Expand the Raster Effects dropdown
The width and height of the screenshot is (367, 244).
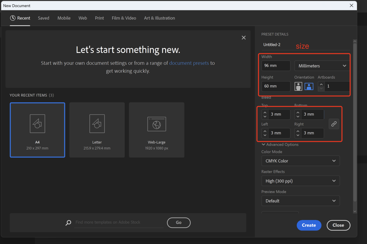pos(300,181)
